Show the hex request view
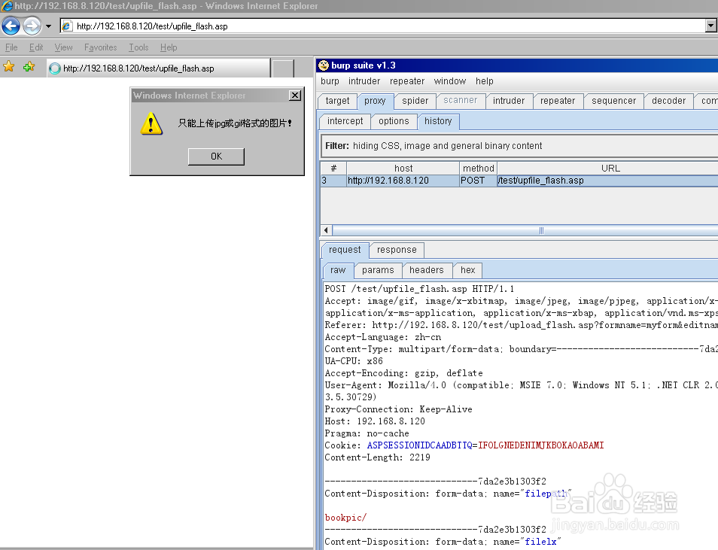The height and width of the screenshot is (550, 718). point(467,270)
